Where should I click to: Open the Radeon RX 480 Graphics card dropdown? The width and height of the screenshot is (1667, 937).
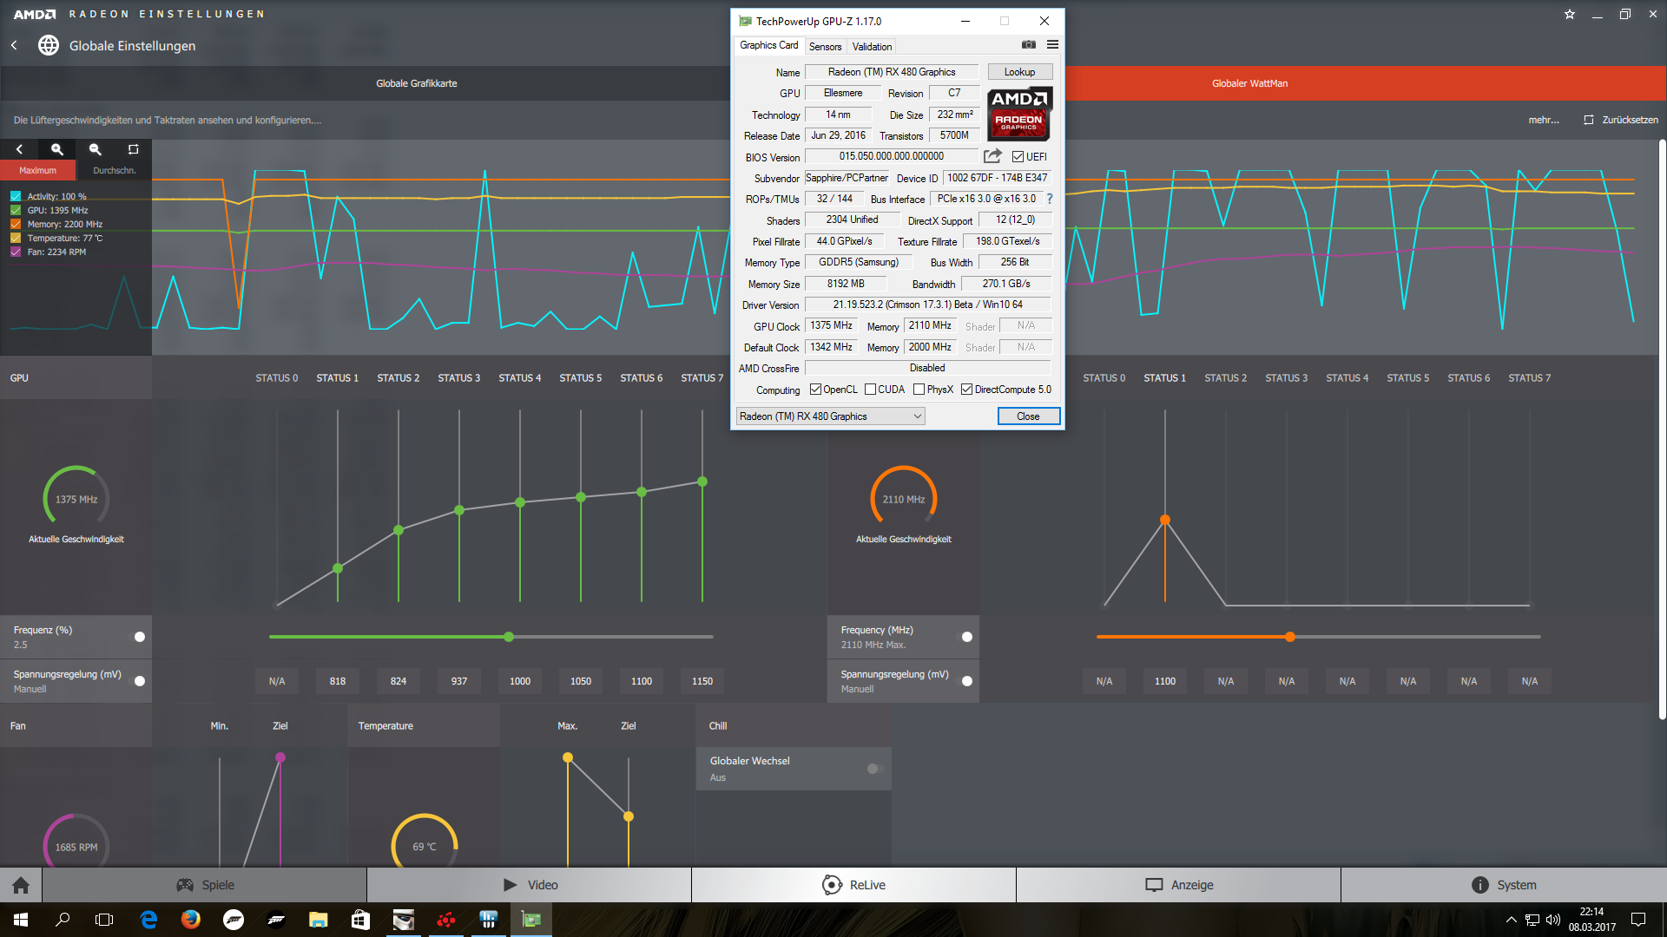(x=830, y=416)
